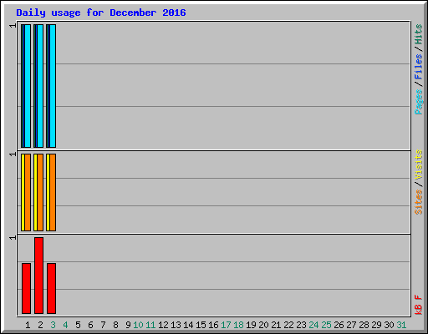Click the yellow "Visits" legend label

pyautogui.click(x=419, y=164)
